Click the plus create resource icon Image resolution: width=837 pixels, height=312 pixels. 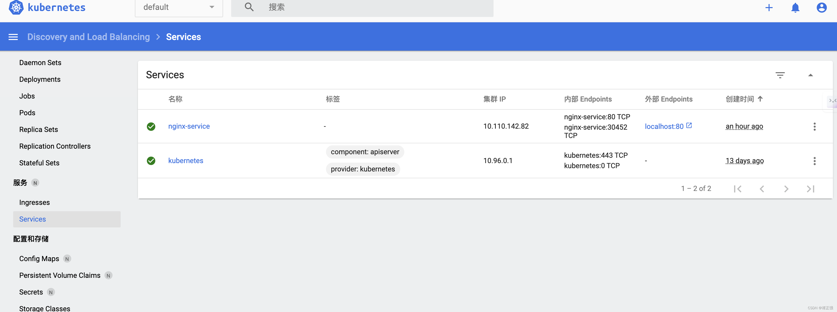pyautogui.click(x=769, y=7)
